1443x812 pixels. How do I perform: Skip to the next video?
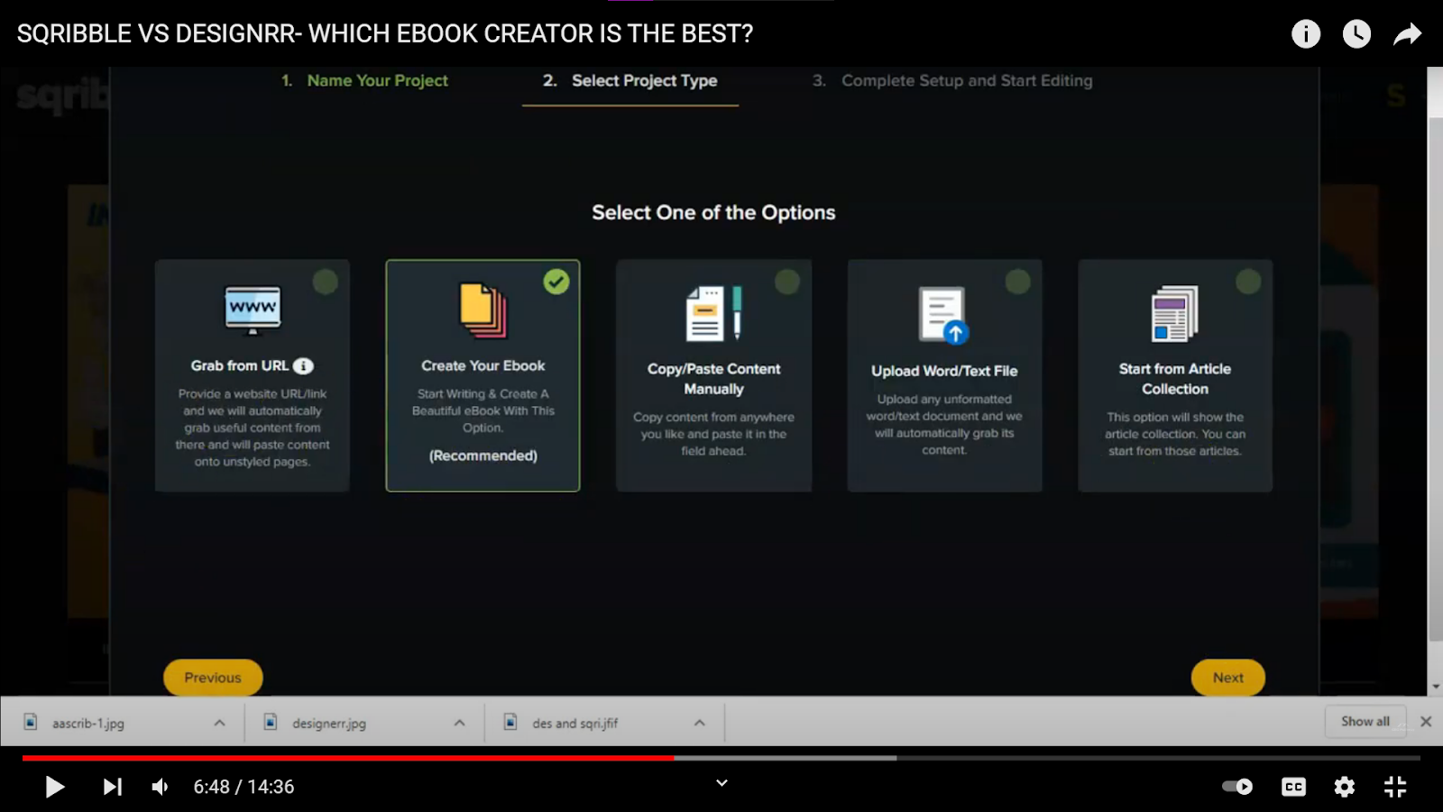click(x=112, y=787)
